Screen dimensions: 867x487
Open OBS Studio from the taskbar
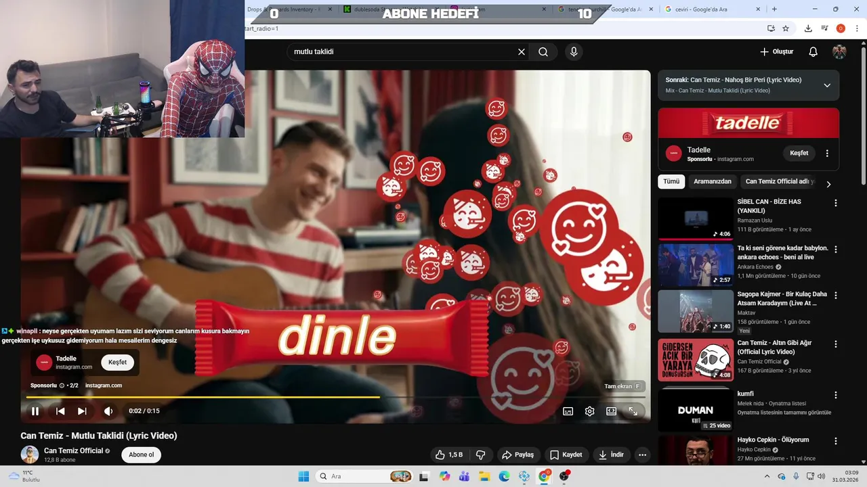[564, 476]
